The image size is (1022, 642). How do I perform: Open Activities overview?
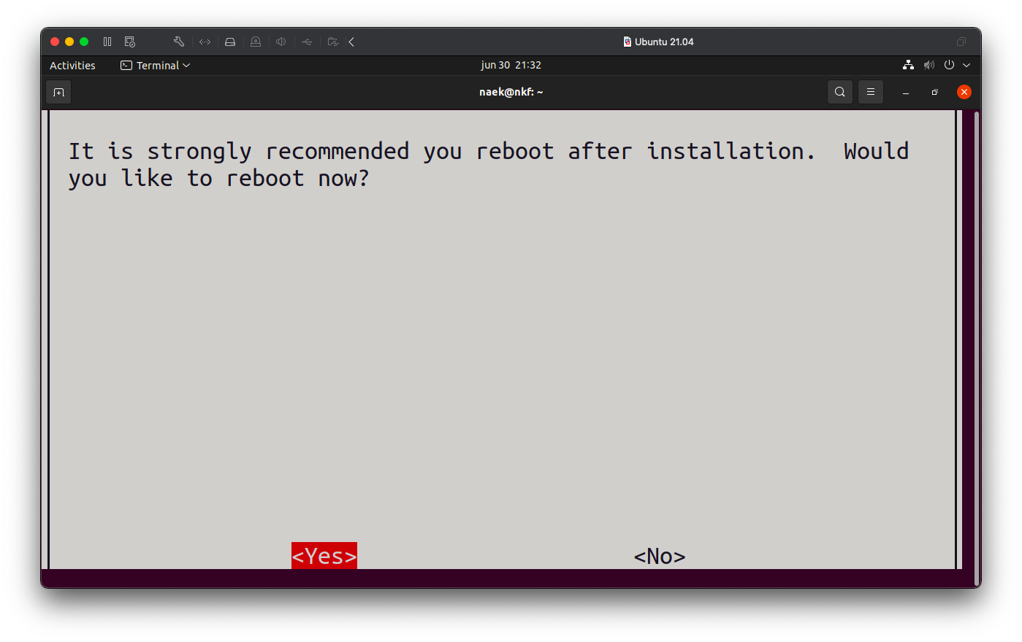click(x=72, y=65)
